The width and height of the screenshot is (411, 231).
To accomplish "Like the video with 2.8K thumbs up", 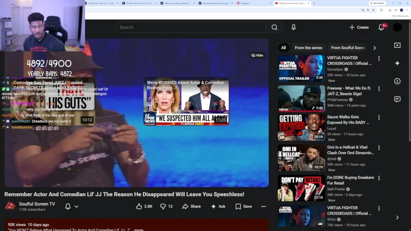I will tap(144, 206).
